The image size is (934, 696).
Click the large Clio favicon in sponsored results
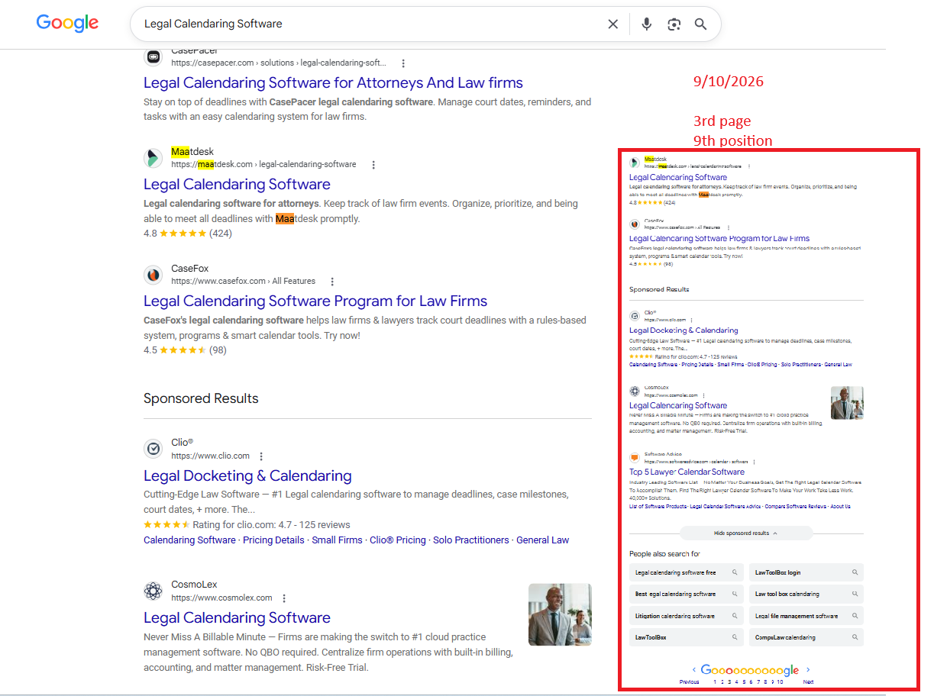point(154,449)
